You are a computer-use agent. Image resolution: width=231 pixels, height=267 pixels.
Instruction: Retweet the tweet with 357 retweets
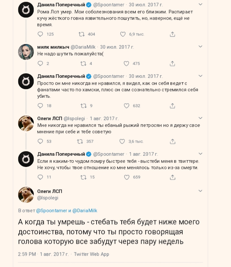tap(80, 141)
